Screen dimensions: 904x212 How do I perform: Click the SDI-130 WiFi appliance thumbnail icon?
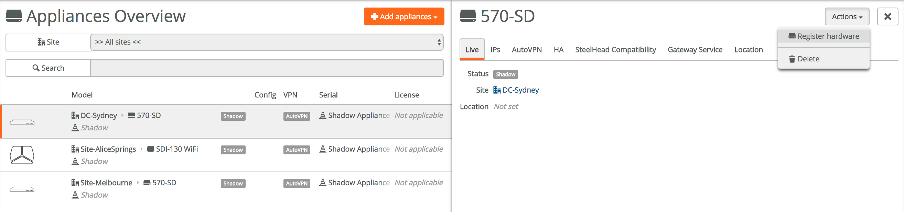(x=22, y=155)
